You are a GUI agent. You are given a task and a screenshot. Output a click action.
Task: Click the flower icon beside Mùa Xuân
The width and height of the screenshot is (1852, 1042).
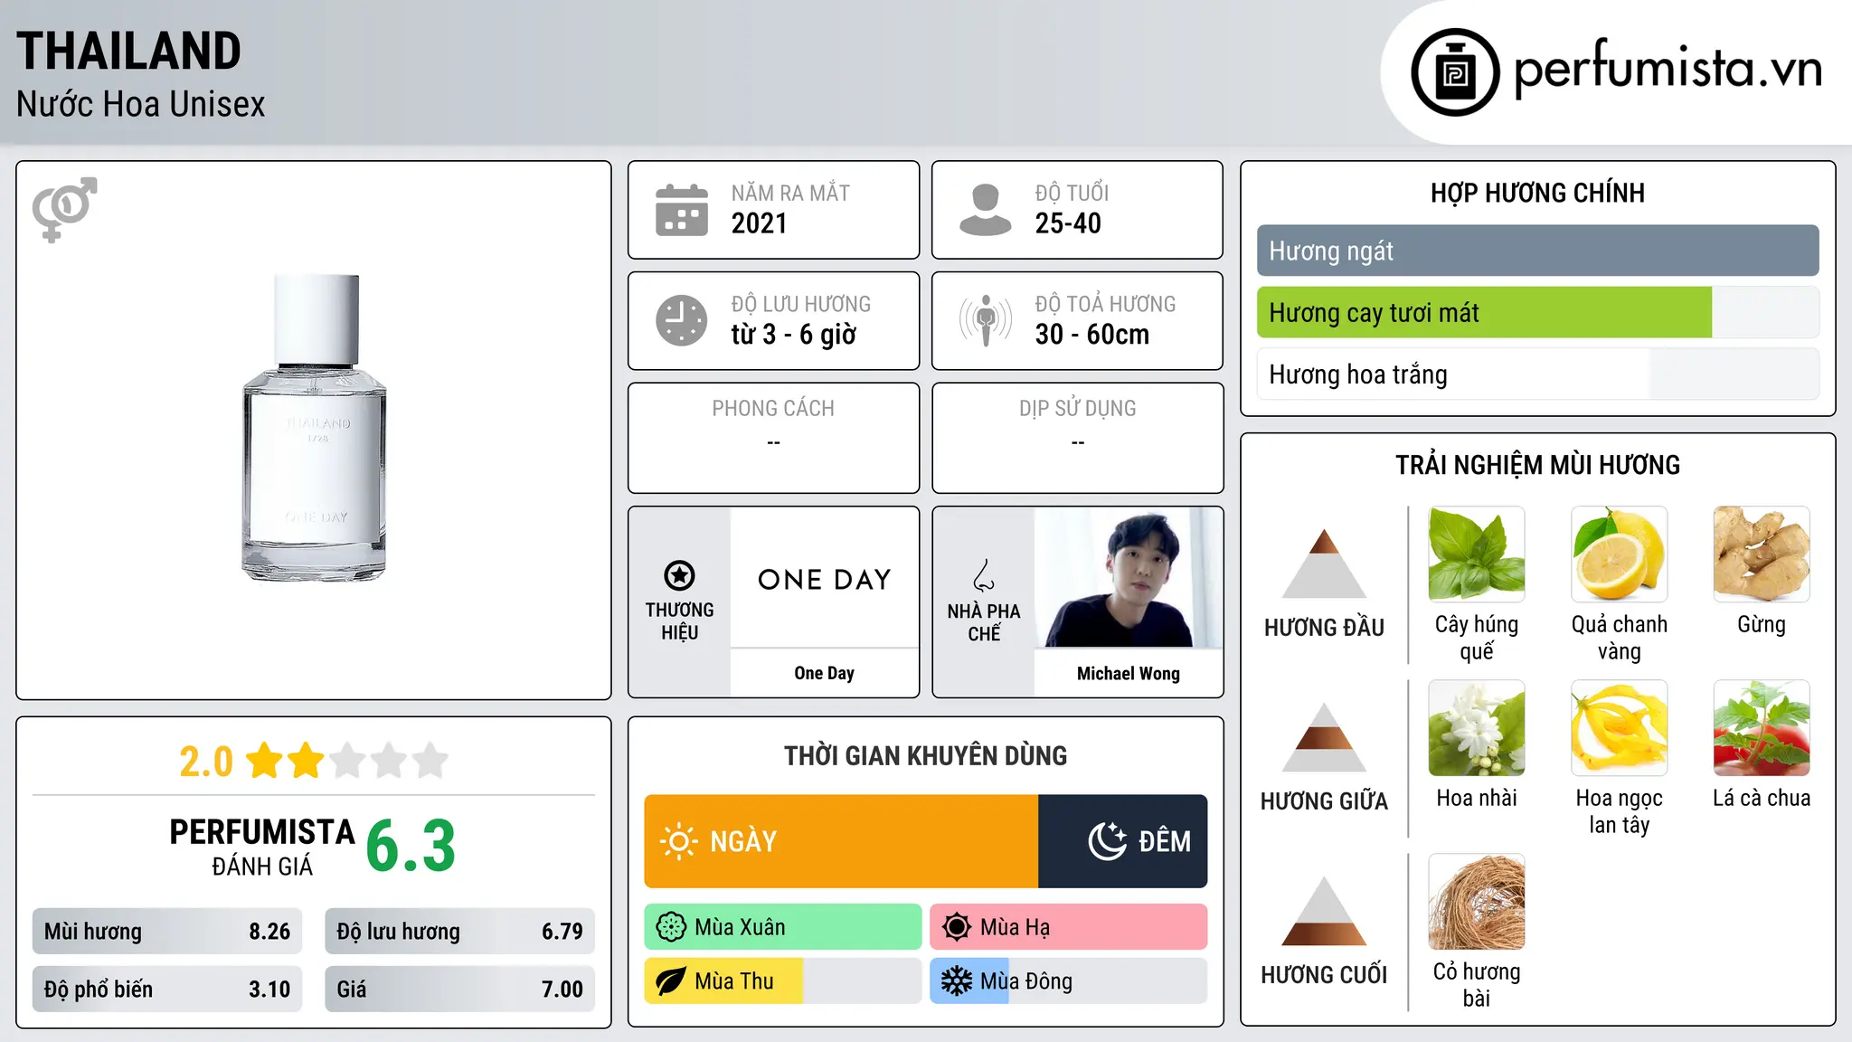(671, 927)
